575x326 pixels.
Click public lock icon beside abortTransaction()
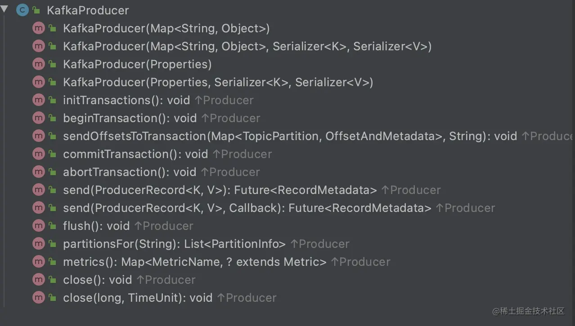(52, 172)
